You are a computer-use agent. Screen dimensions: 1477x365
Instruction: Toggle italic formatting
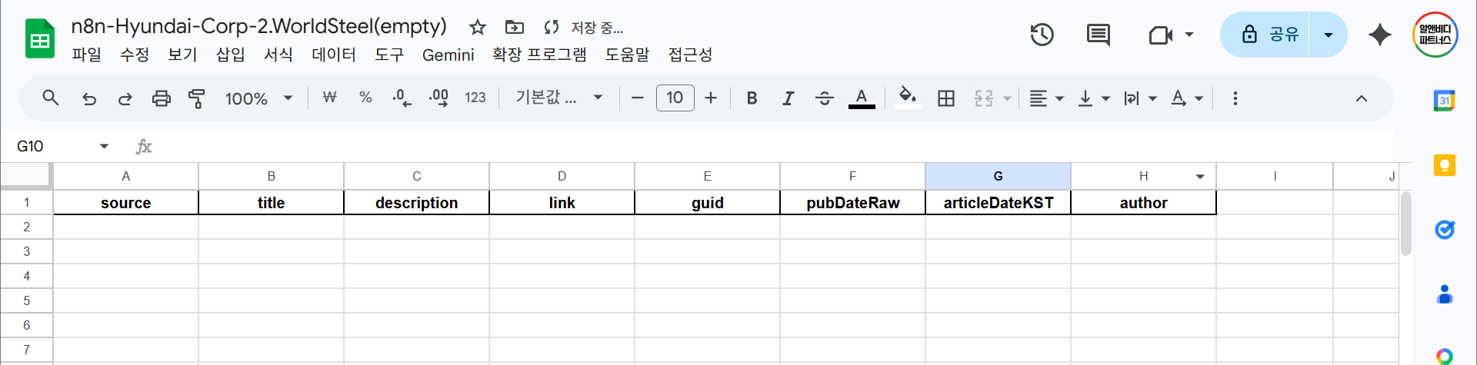pos(788,98)
